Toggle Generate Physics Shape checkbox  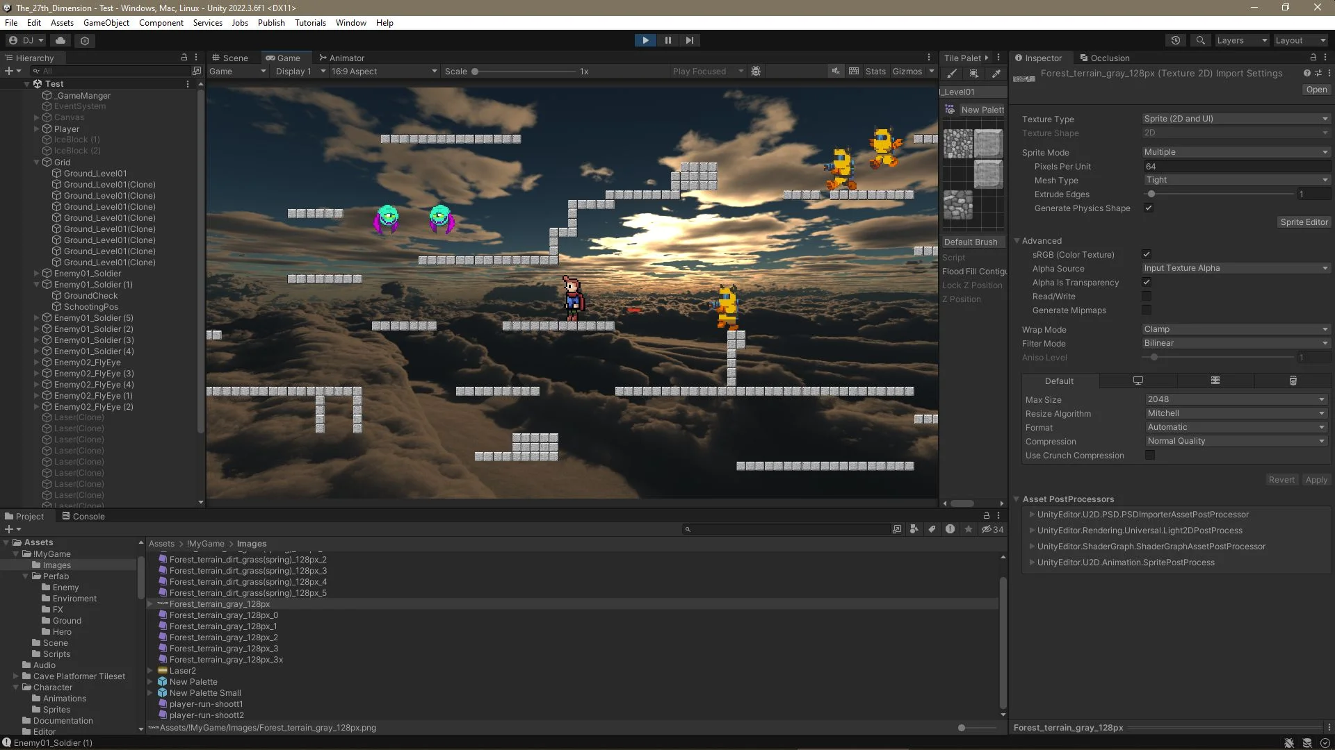click(x=1149, y=208)
